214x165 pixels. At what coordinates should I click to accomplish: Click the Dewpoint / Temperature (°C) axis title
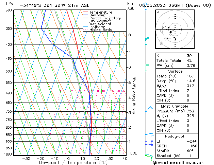pyautogui.click(x=73, y=163)
